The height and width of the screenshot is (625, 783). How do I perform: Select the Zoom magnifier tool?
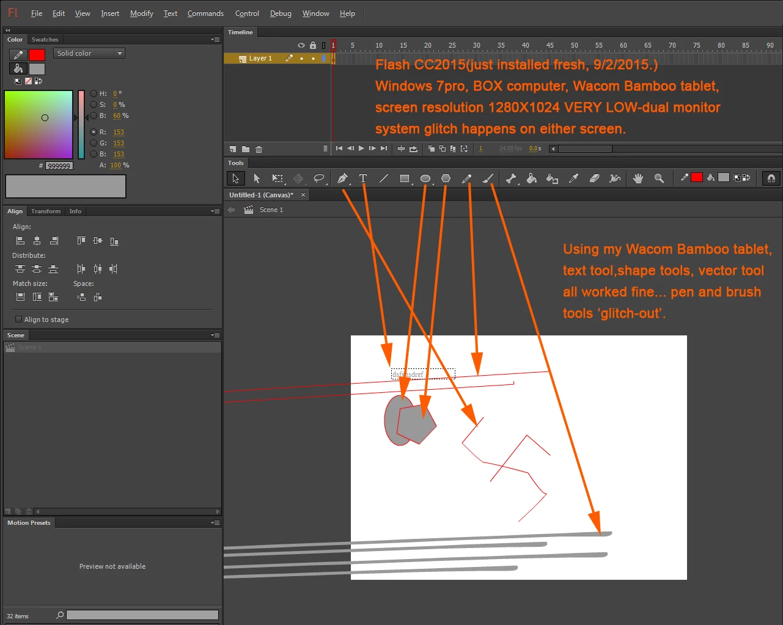659,178
